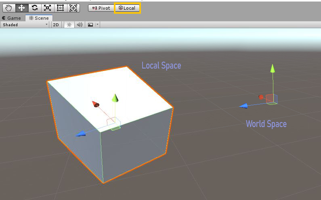Click the World Space label
This screenshot has height=200, width=321.
pos(266,124)
